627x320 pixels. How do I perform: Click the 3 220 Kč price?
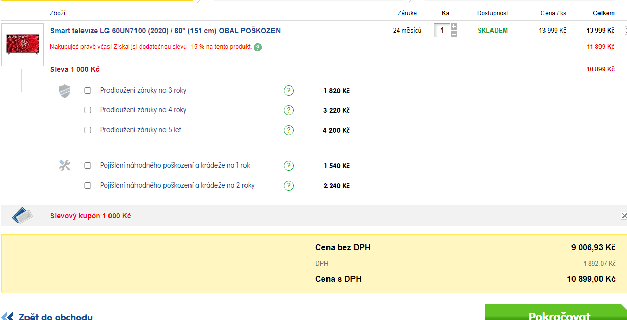(337, 110)
